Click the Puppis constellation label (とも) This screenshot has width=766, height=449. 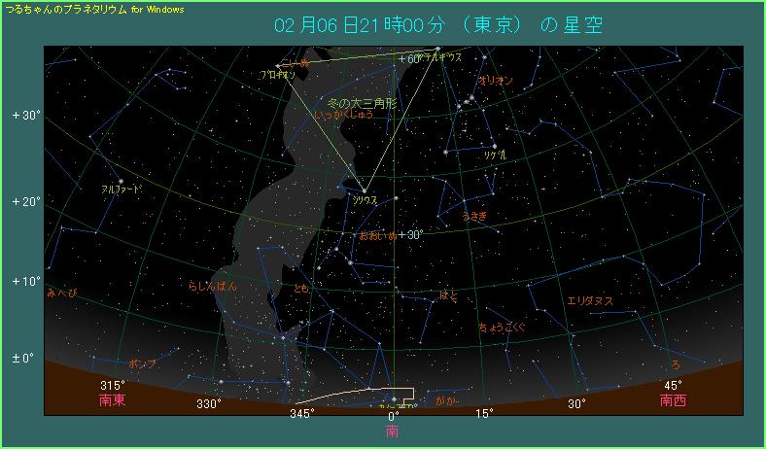[301, 289]
